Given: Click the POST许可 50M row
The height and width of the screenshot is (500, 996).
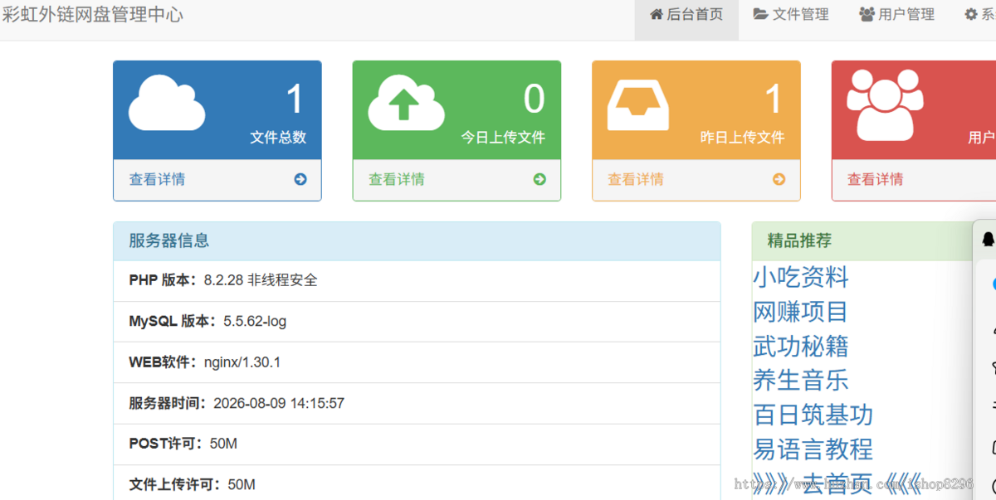Looking at the screenshot, I should click(x=417, y=444).
